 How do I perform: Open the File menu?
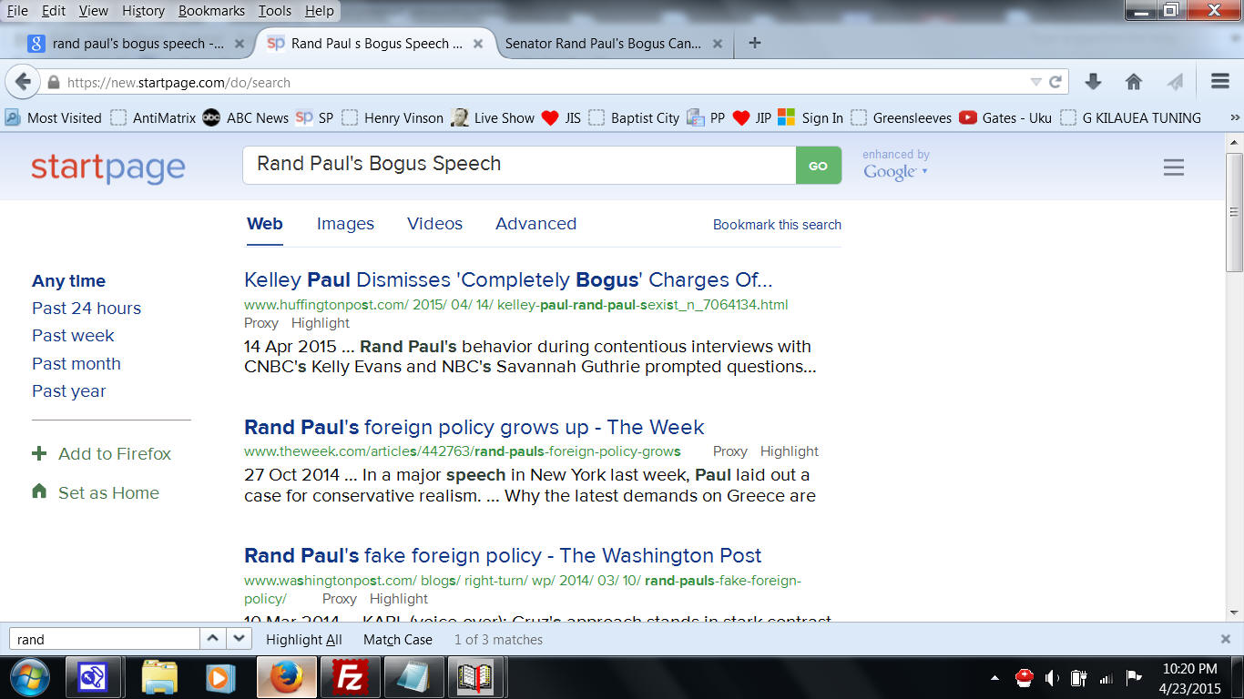tap(17, 11)
